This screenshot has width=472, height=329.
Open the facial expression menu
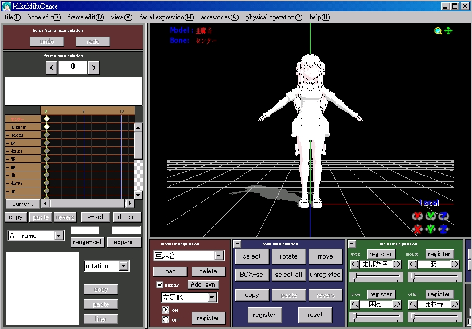point(167,17)
